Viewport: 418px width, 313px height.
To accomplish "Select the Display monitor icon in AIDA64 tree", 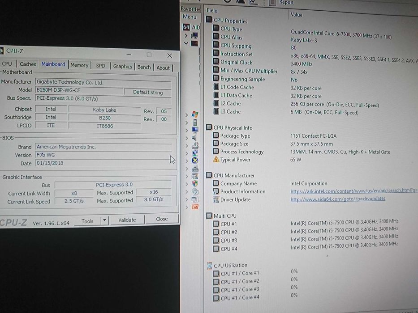I will coord(195,130).
